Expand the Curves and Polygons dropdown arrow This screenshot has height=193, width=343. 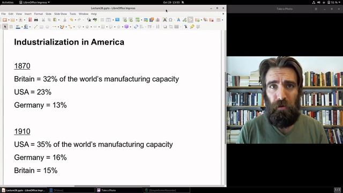pyautogui.click(x=66, y=27)
